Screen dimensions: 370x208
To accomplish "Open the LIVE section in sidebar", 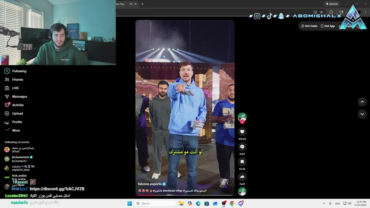I will 12,88.
